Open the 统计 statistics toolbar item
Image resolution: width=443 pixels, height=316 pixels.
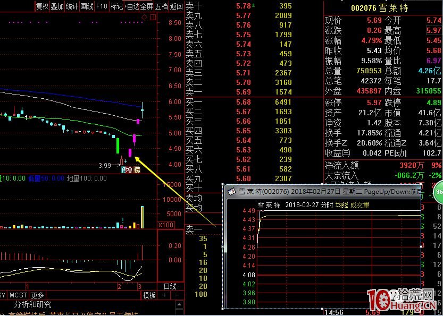tap(72, 6)
